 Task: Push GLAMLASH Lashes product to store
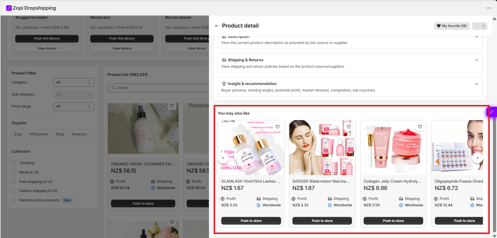tap(251, 221)
